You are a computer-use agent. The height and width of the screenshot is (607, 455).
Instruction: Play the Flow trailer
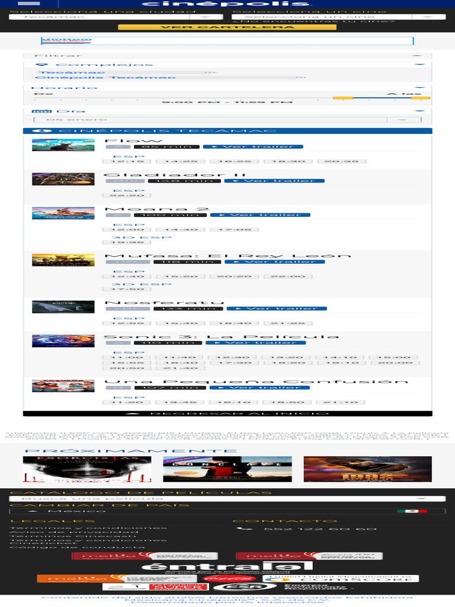coord(253,147)
